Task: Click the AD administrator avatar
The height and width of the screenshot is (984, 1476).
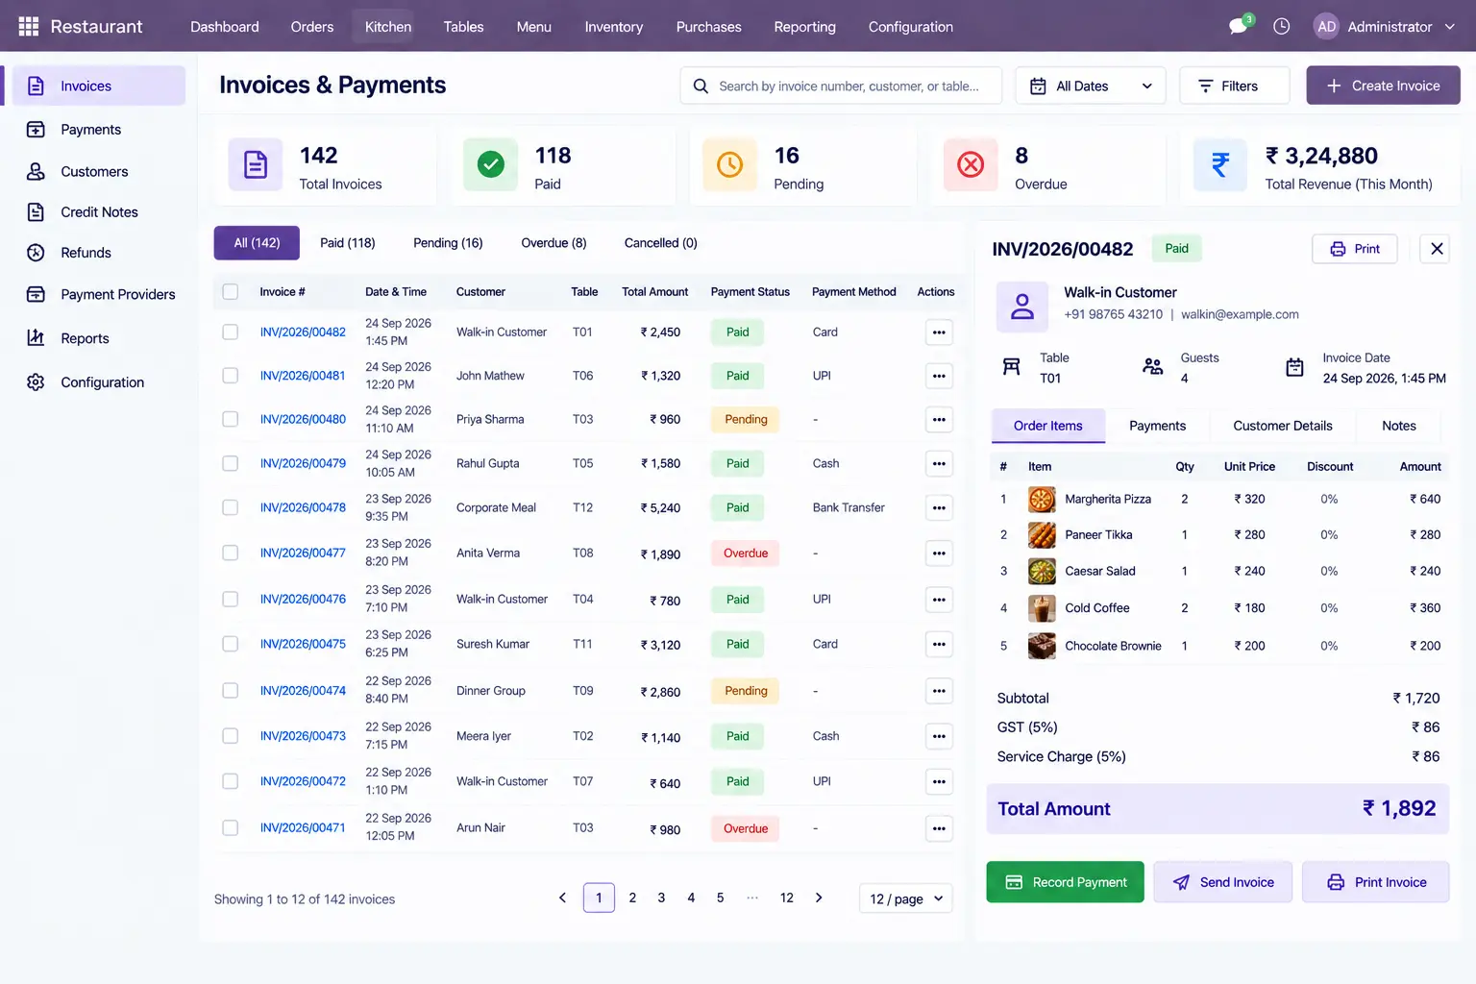Action: coord(1326,26)
